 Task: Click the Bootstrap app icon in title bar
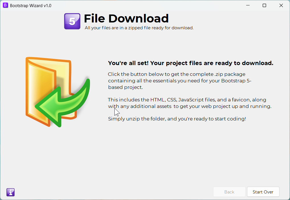5,5
